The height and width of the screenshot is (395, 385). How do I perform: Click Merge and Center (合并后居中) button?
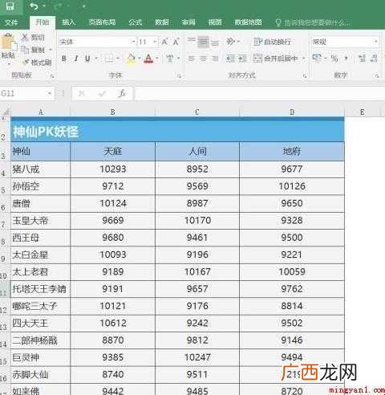[276, 59]
